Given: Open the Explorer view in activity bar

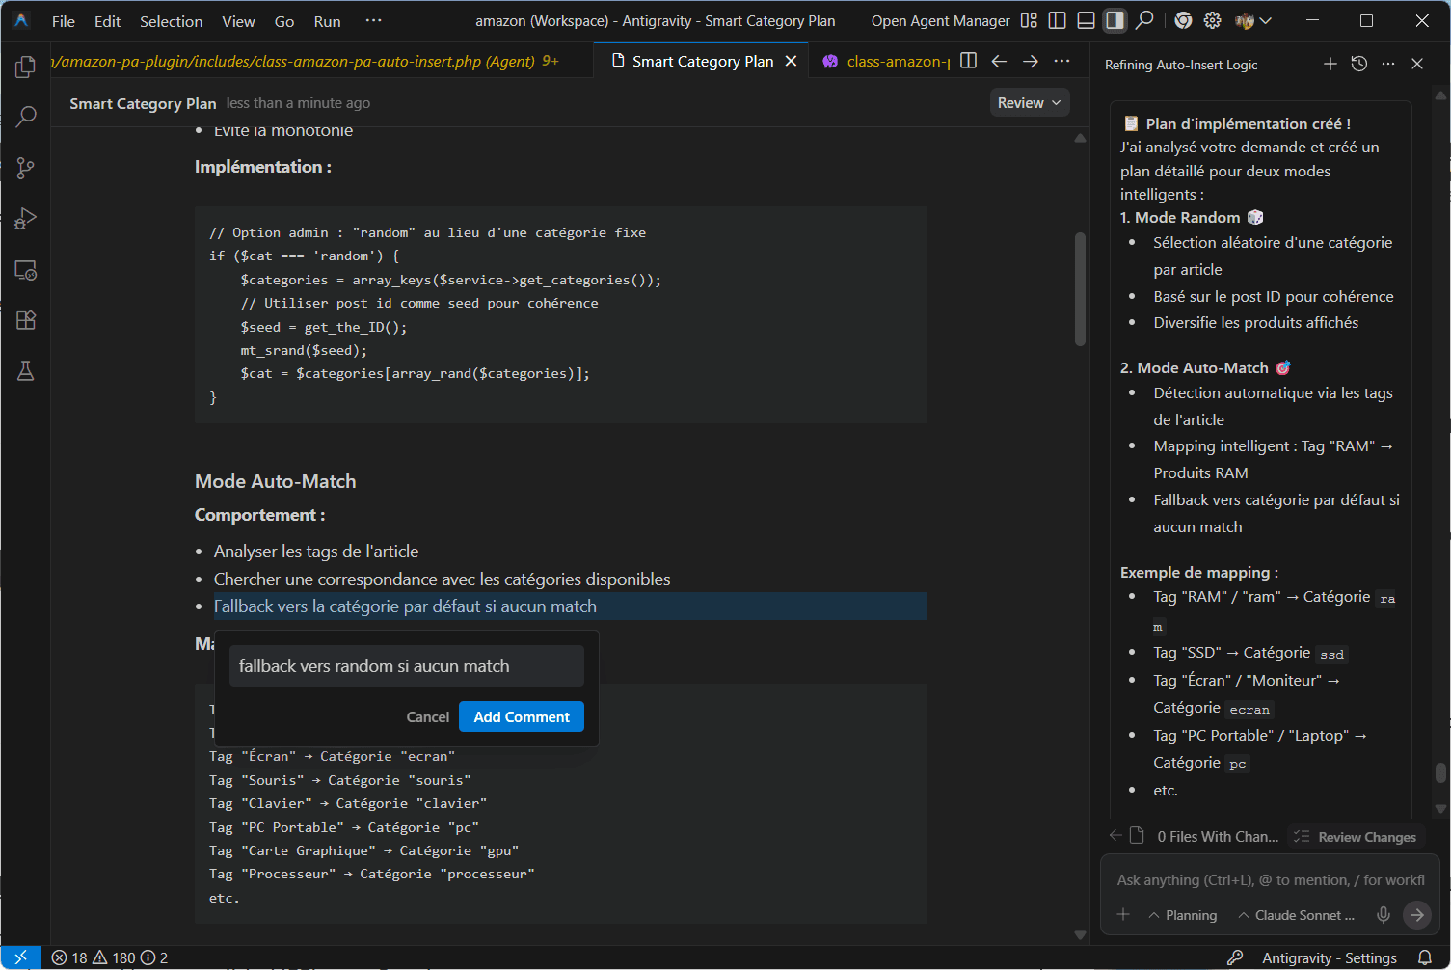Looking at the screenshot, I should [26, 67].
